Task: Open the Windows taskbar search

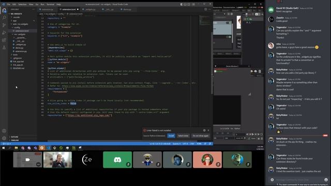Action: point(10,148)
